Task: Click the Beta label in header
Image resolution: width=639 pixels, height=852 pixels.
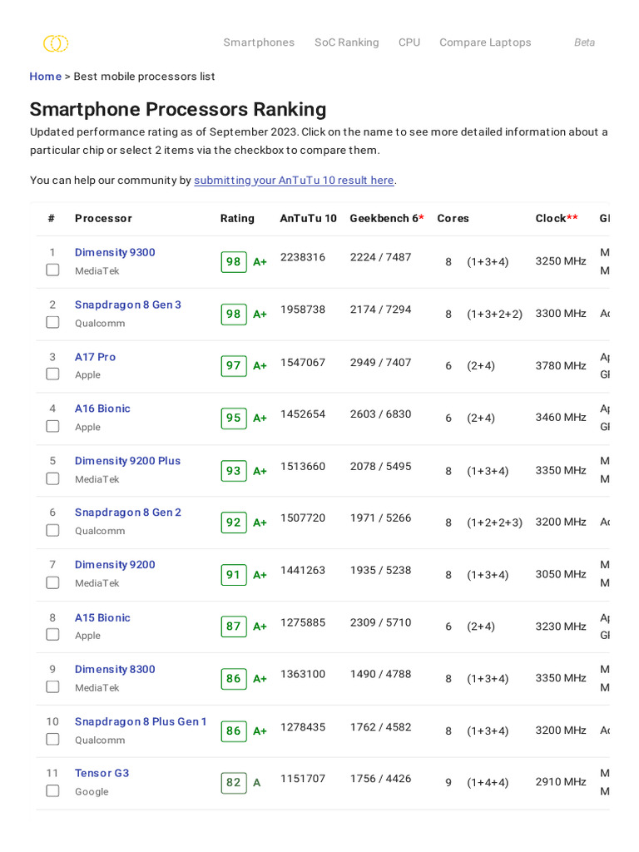Action: pos(584,42)
